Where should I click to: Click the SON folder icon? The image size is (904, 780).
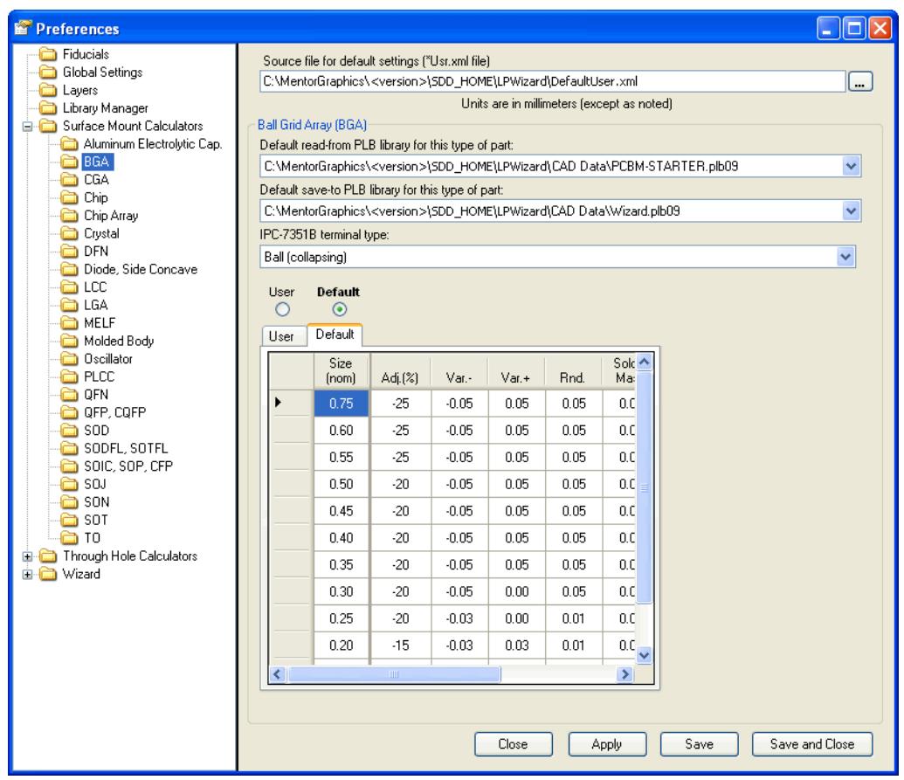69,502
